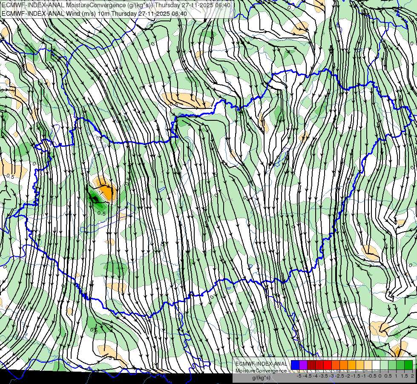This screenshot has height=384, width=417.
Task: Click the legend's MoistureConvergence label
Action: (x=261, y=371)
